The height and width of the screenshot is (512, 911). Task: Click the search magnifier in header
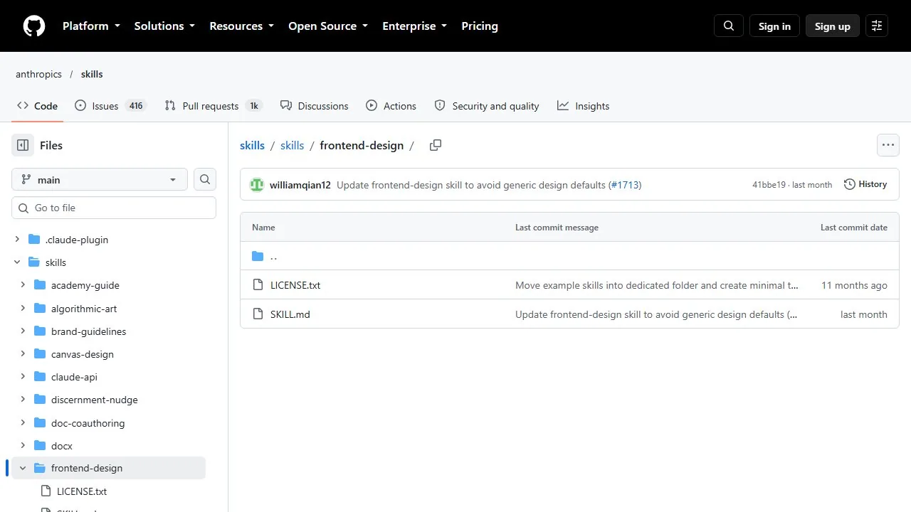729,26
